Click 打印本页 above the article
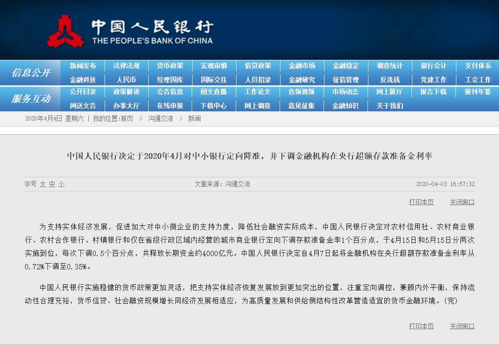 click(421, 202)
